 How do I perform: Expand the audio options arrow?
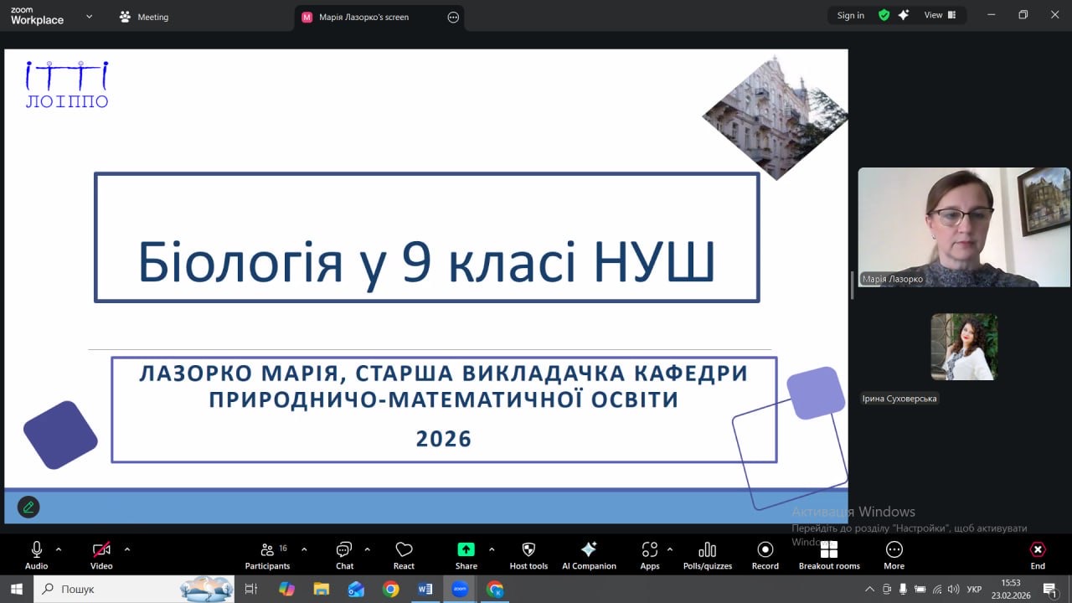pos(59,549)
